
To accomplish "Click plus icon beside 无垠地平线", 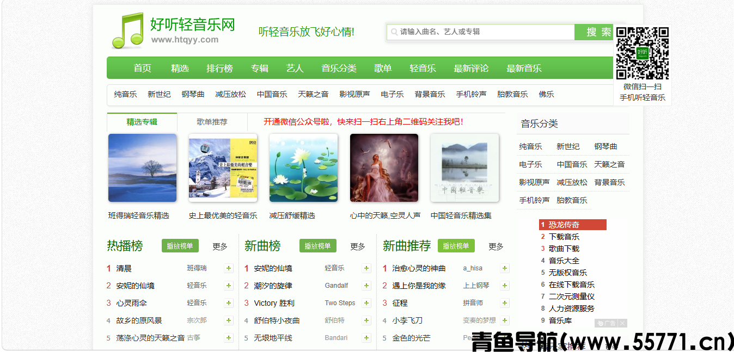I will click(x=367, y=338).
